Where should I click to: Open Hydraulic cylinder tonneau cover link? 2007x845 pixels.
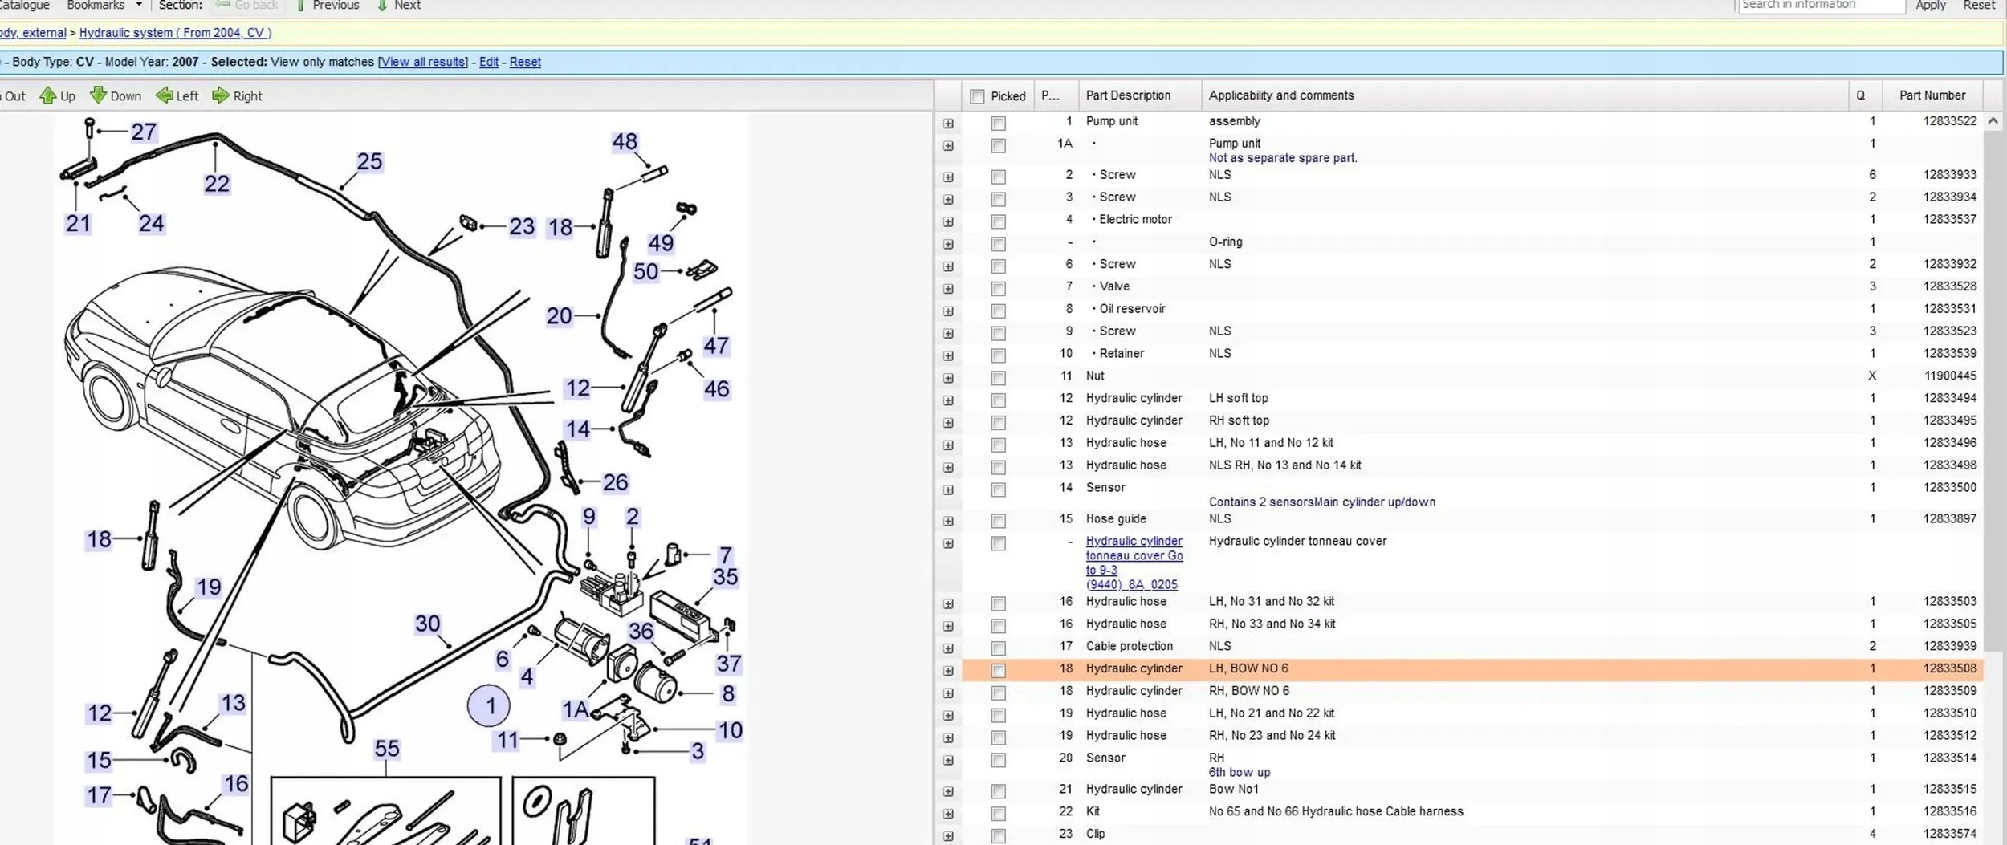click(1134, 563)
